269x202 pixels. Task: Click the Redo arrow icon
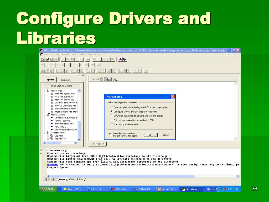(x=81, y=59)
